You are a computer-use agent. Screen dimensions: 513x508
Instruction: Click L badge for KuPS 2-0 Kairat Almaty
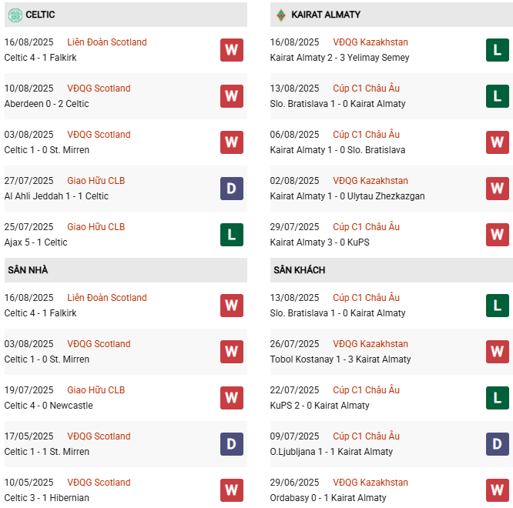498,398
